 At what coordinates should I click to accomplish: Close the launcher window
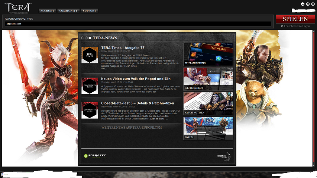313,4
